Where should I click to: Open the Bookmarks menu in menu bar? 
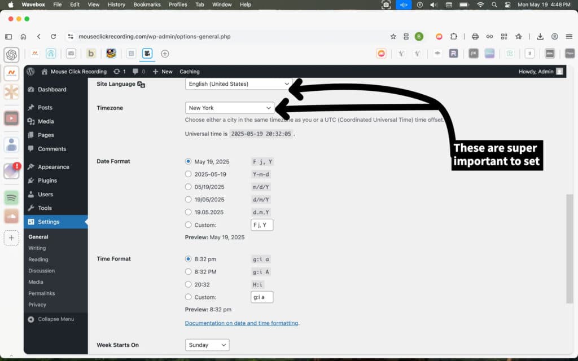[147, 5]
